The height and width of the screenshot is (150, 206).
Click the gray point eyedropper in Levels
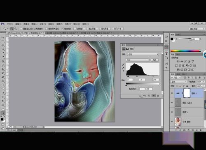[123, 68]
